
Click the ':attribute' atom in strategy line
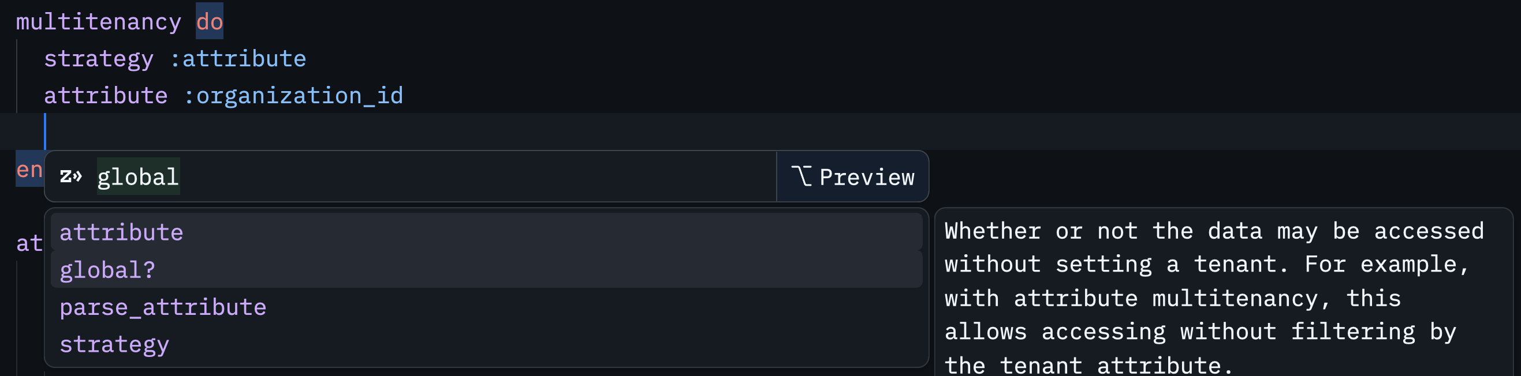[238, 59]
